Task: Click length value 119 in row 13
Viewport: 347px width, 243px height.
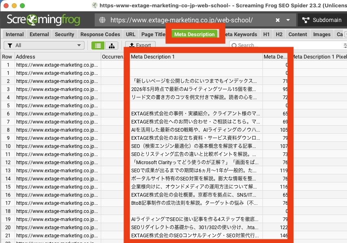Action: (284, 170)
